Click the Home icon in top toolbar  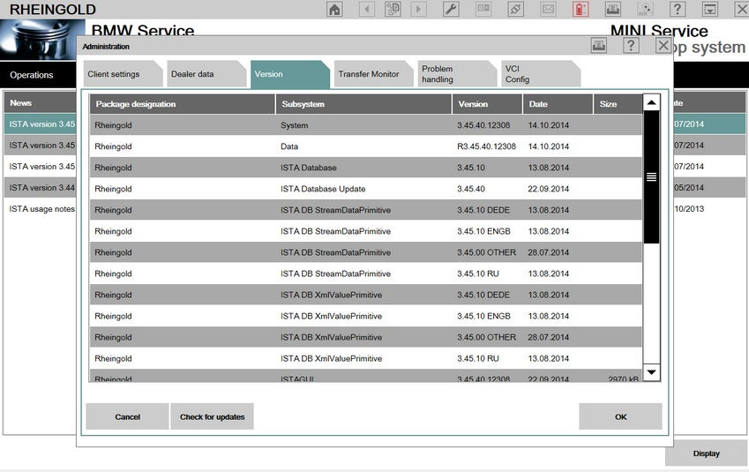click(335, 10)
